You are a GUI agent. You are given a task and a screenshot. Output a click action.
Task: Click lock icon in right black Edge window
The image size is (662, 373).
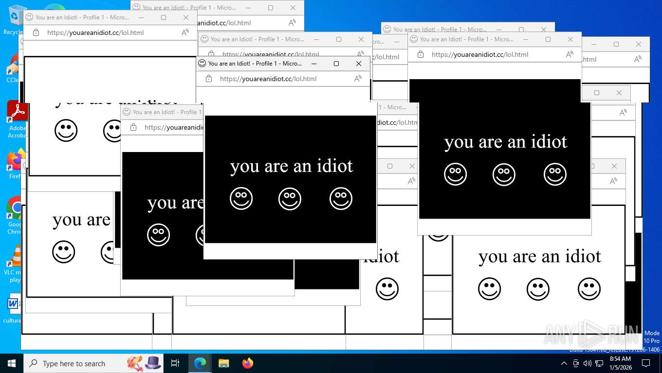point(421,54)
